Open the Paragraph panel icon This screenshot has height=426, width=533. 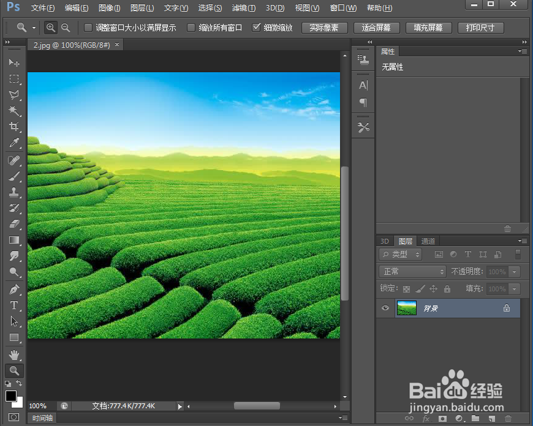pyautogui.click(x=363, y=102)
